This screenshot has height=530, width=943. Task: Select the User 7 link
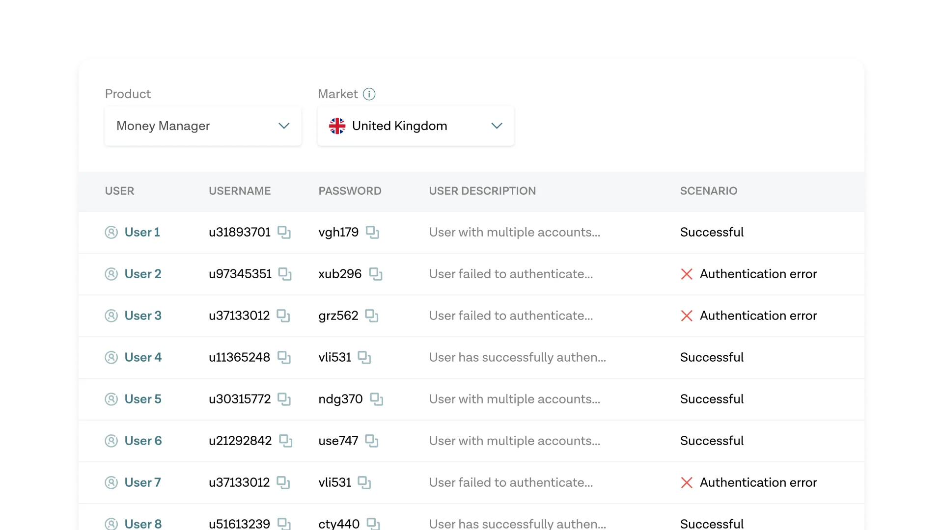pos(142,482)
